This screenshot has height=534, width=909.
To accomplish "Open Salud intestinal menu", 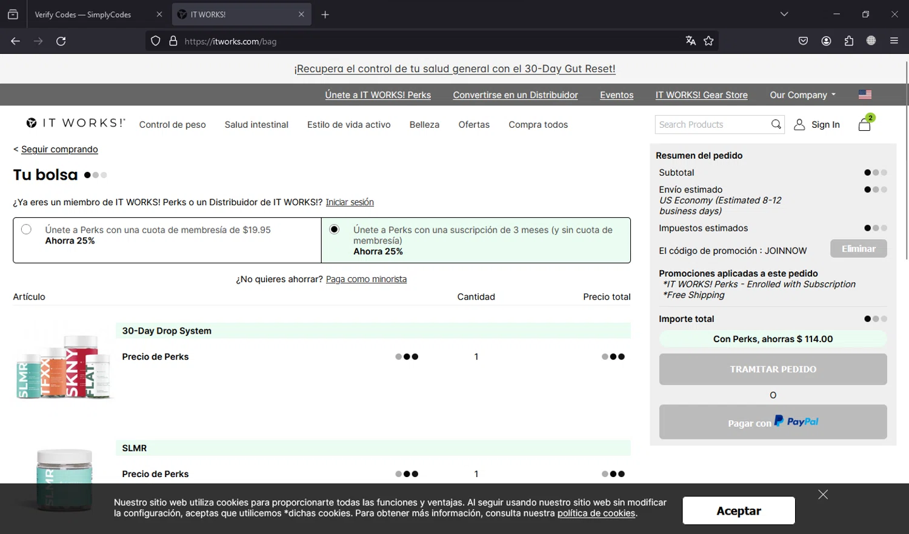I will click(x=256, y=125).
